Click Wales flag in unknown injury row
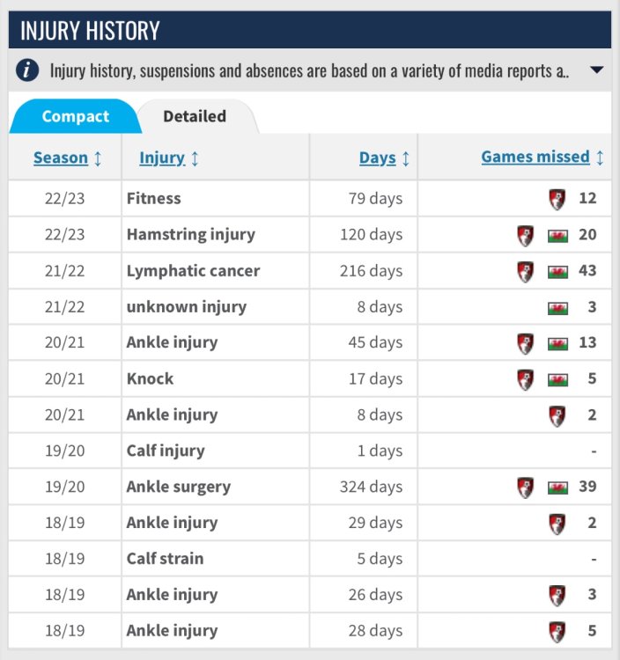 coord(557,307)
